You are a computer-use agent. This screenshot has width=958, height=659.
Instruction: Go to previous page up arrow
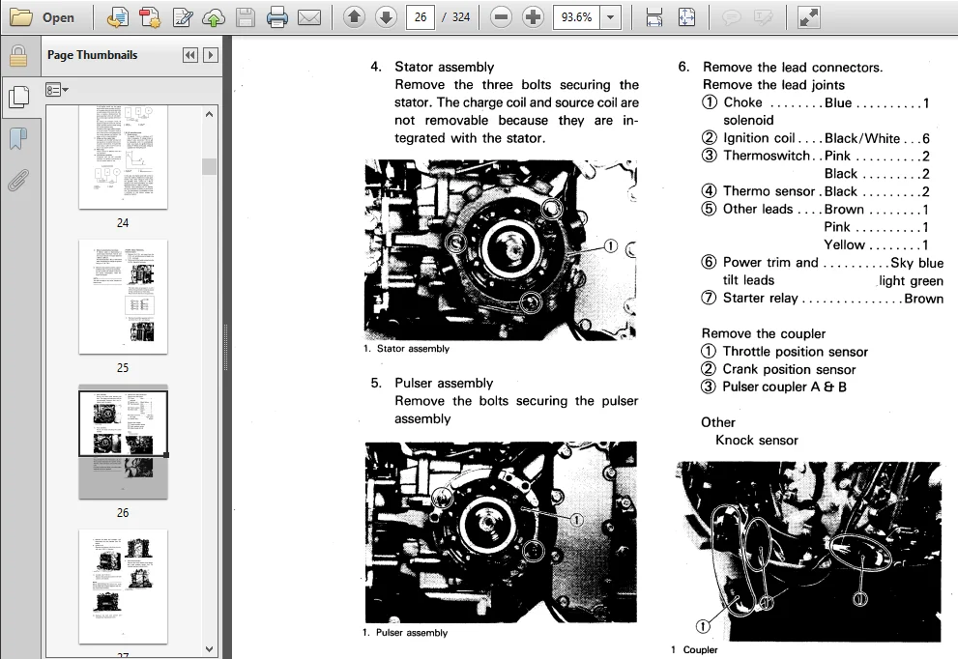354,17
